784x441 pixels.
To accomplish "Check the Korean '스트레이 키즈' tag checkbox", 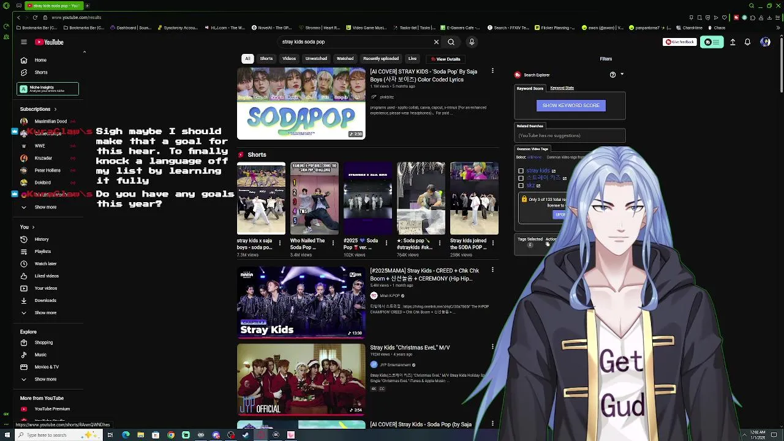I will click(521, 178).
